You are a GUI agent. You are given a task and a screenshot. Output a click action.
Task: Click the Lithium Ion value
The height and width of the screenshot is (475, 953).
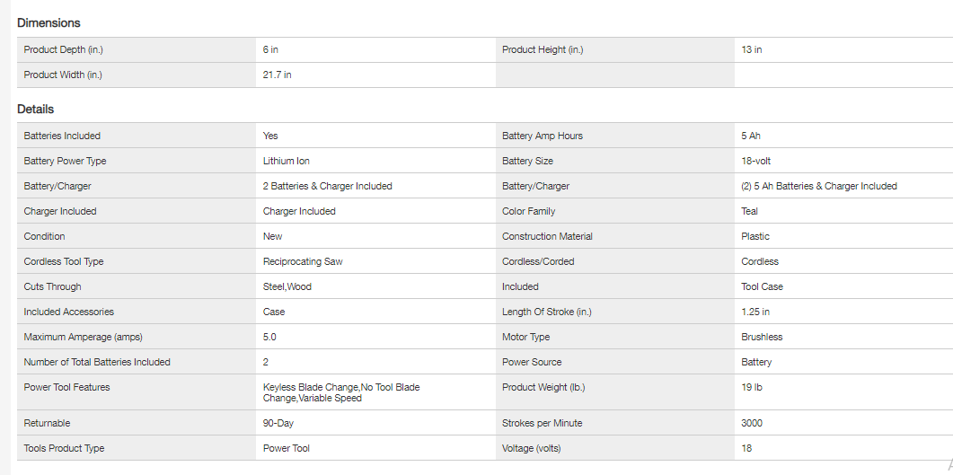tap(286, 161)
